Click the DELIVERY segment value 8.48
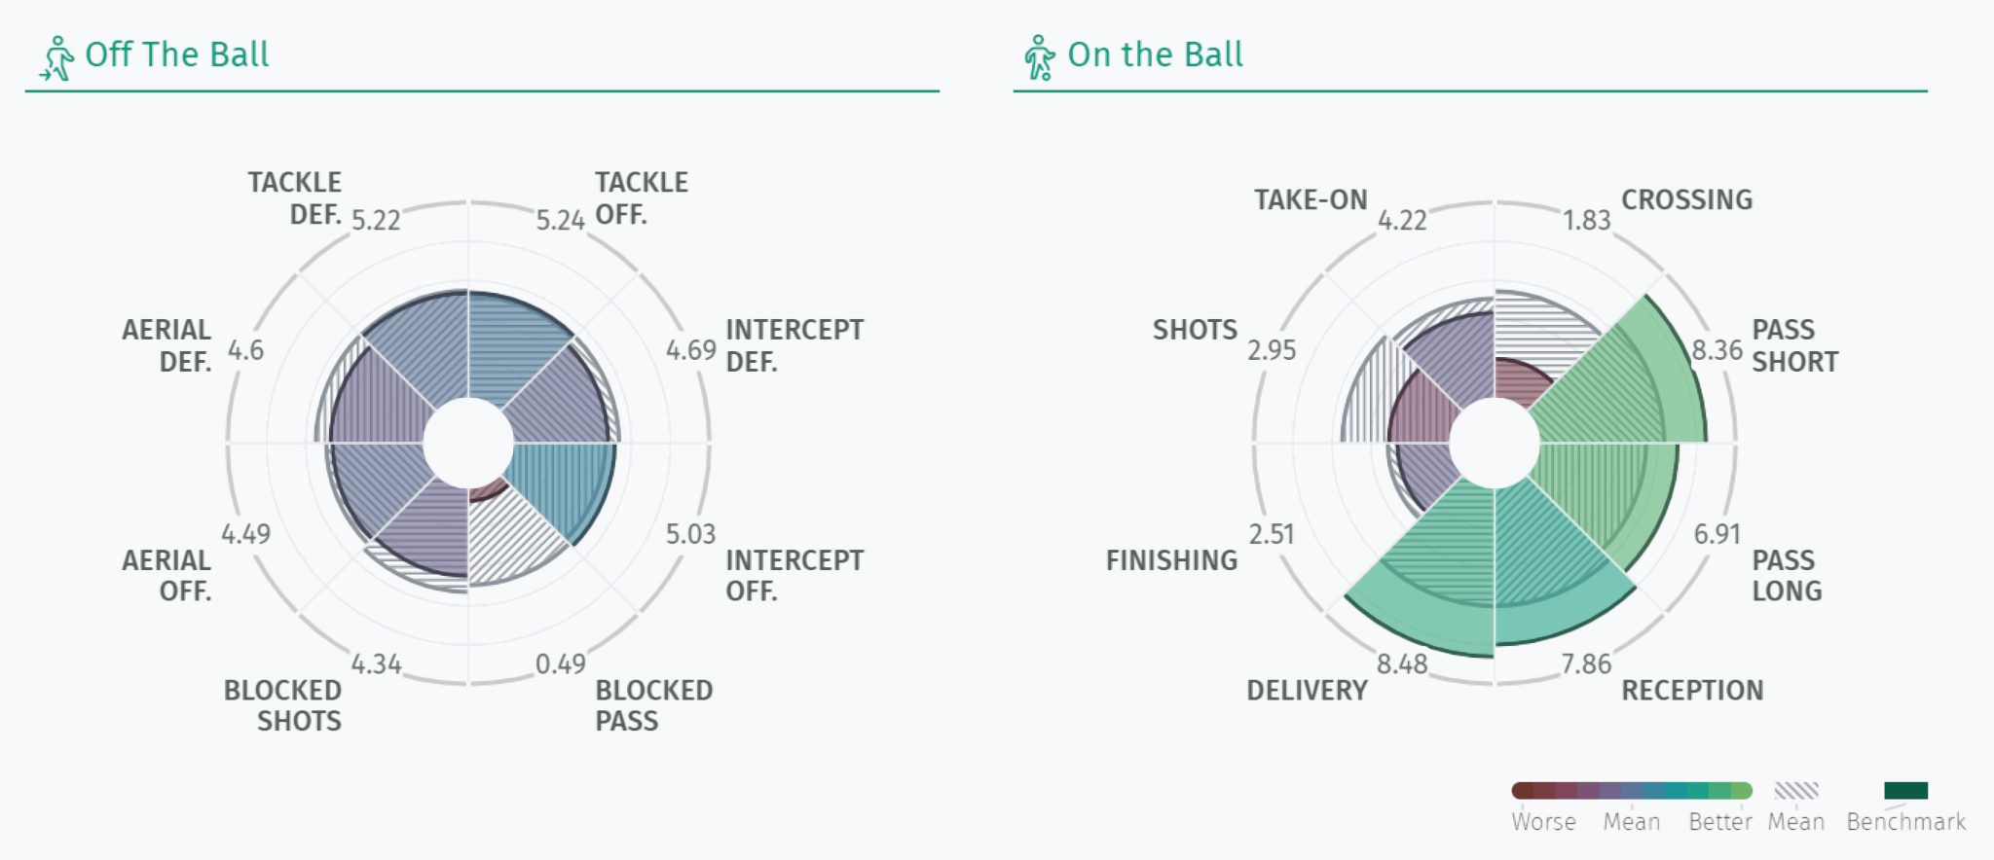Viewport: 1994px width, 860px height. tap(1402, 664)
